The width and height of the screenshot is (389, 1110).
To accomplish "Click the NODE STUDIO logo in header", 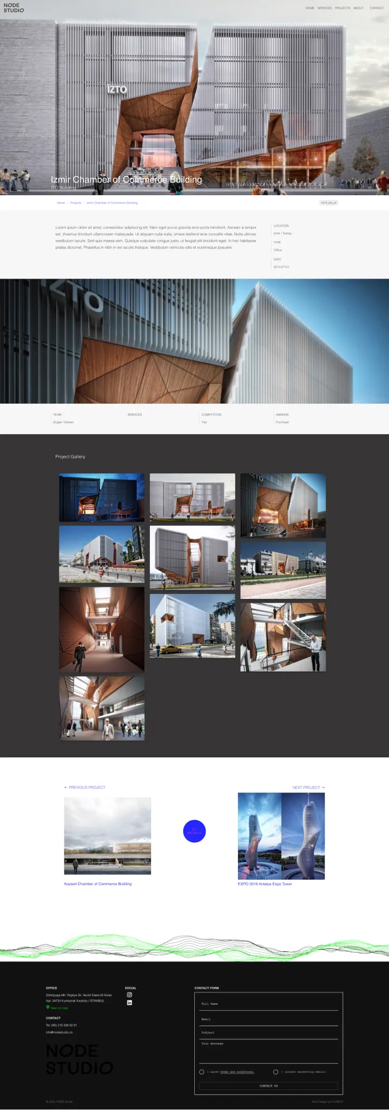I will click(x=14, y=8).
